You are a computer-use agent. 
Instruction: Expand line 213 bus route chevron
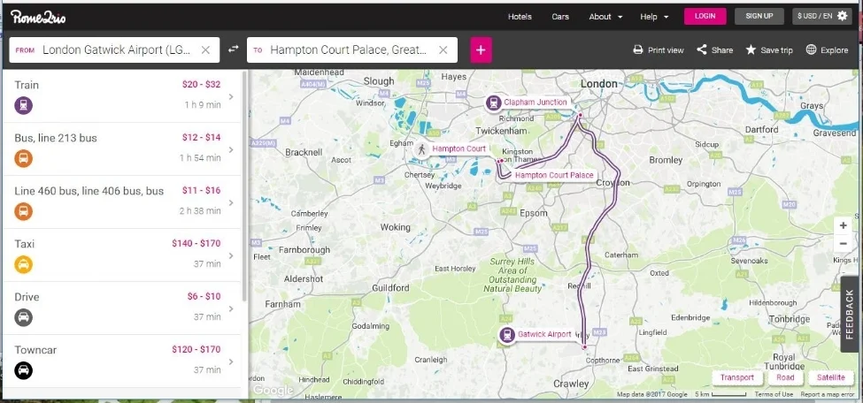[x=231, y=149]
